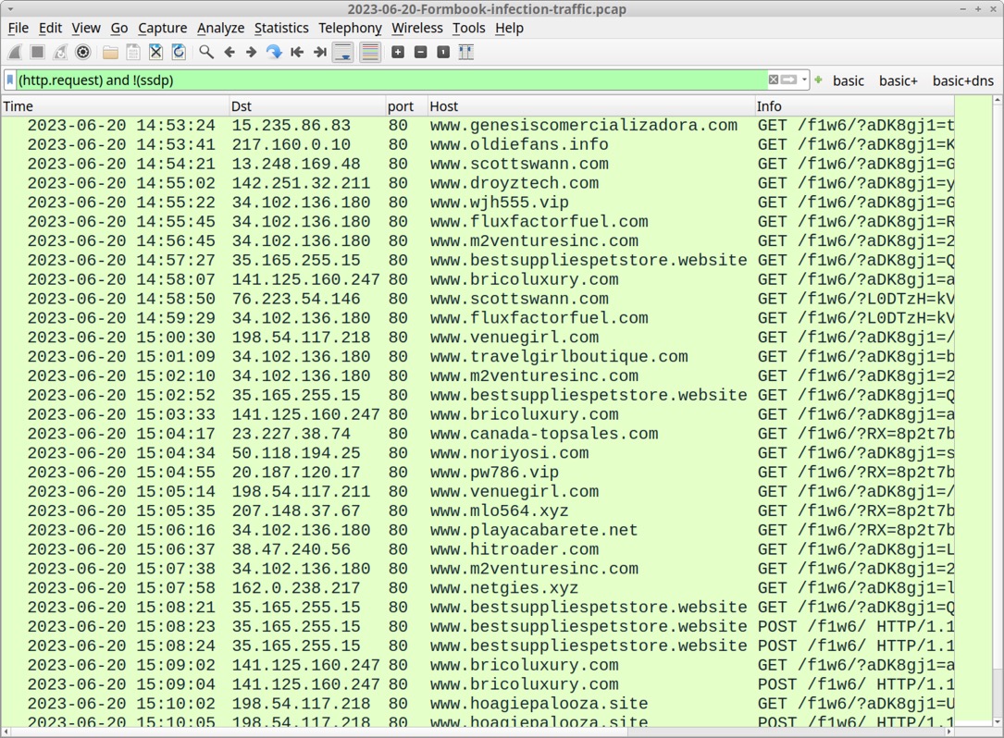This screenshot has width=1004, height=738.
Task: Select the www.pw786.vip packet row
Action: [x=477, y=473]
